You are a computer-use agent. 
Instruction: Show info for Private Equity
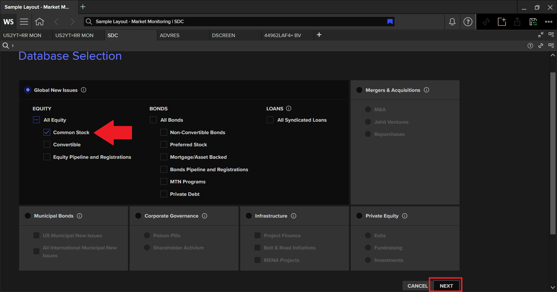[x=405, y=216]
